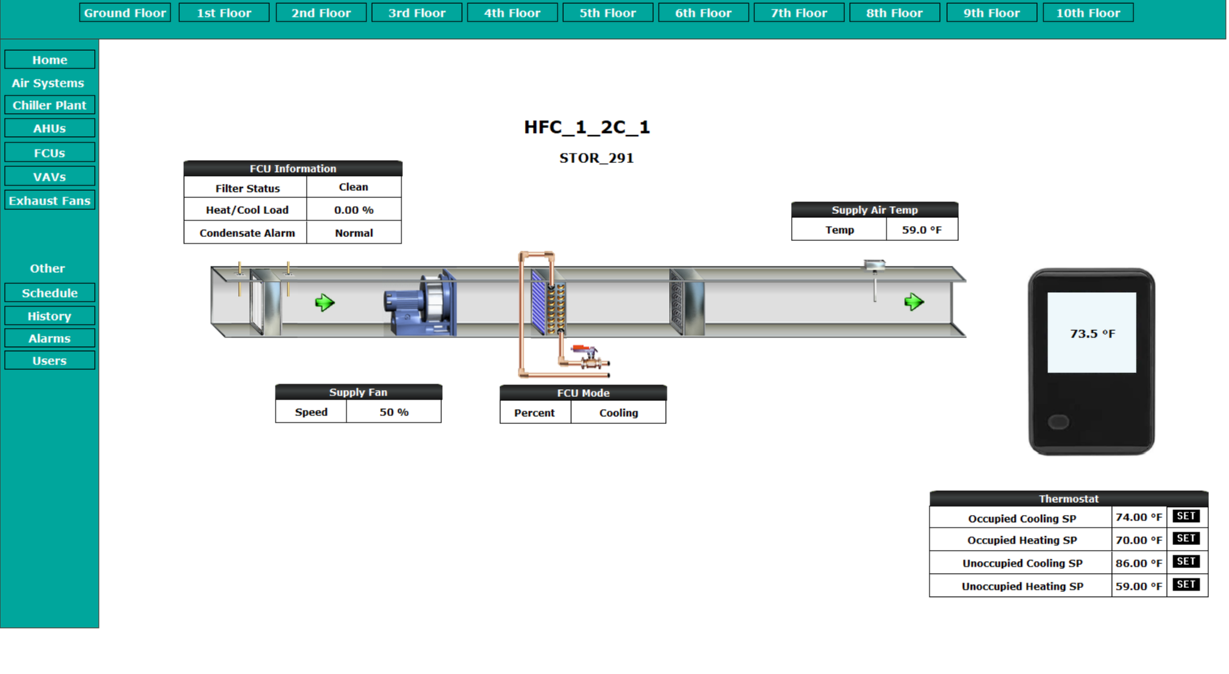
Task: Click the inlet green airflow arrow
Action: point(324,302)
